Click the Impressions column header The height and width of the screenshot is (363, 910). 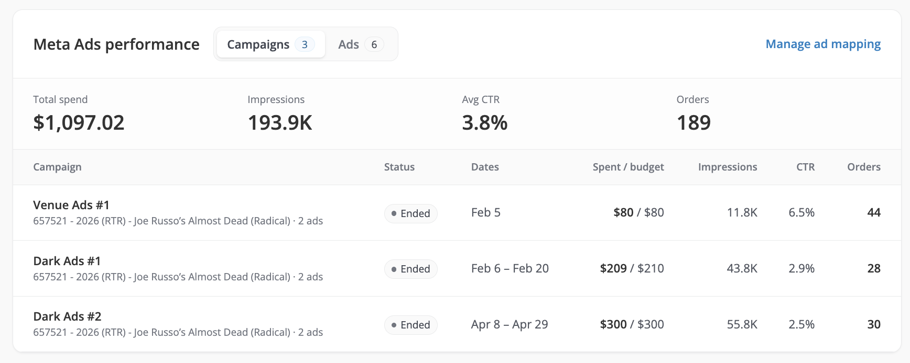[728, 167]
